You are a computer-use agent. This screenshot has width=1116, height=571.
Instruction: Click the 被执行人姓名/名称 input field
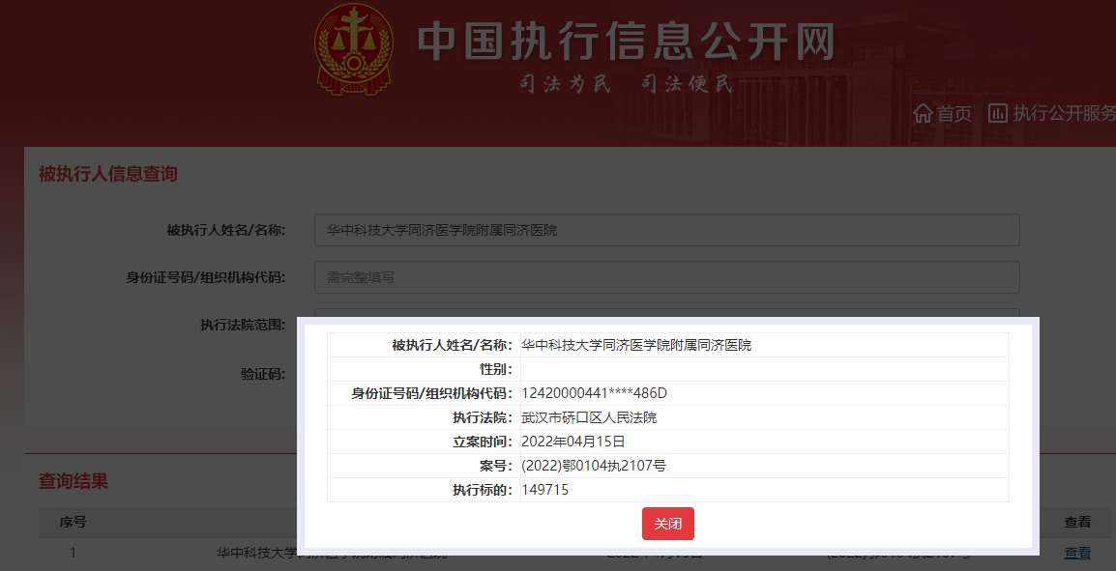(x=667, y=230)
